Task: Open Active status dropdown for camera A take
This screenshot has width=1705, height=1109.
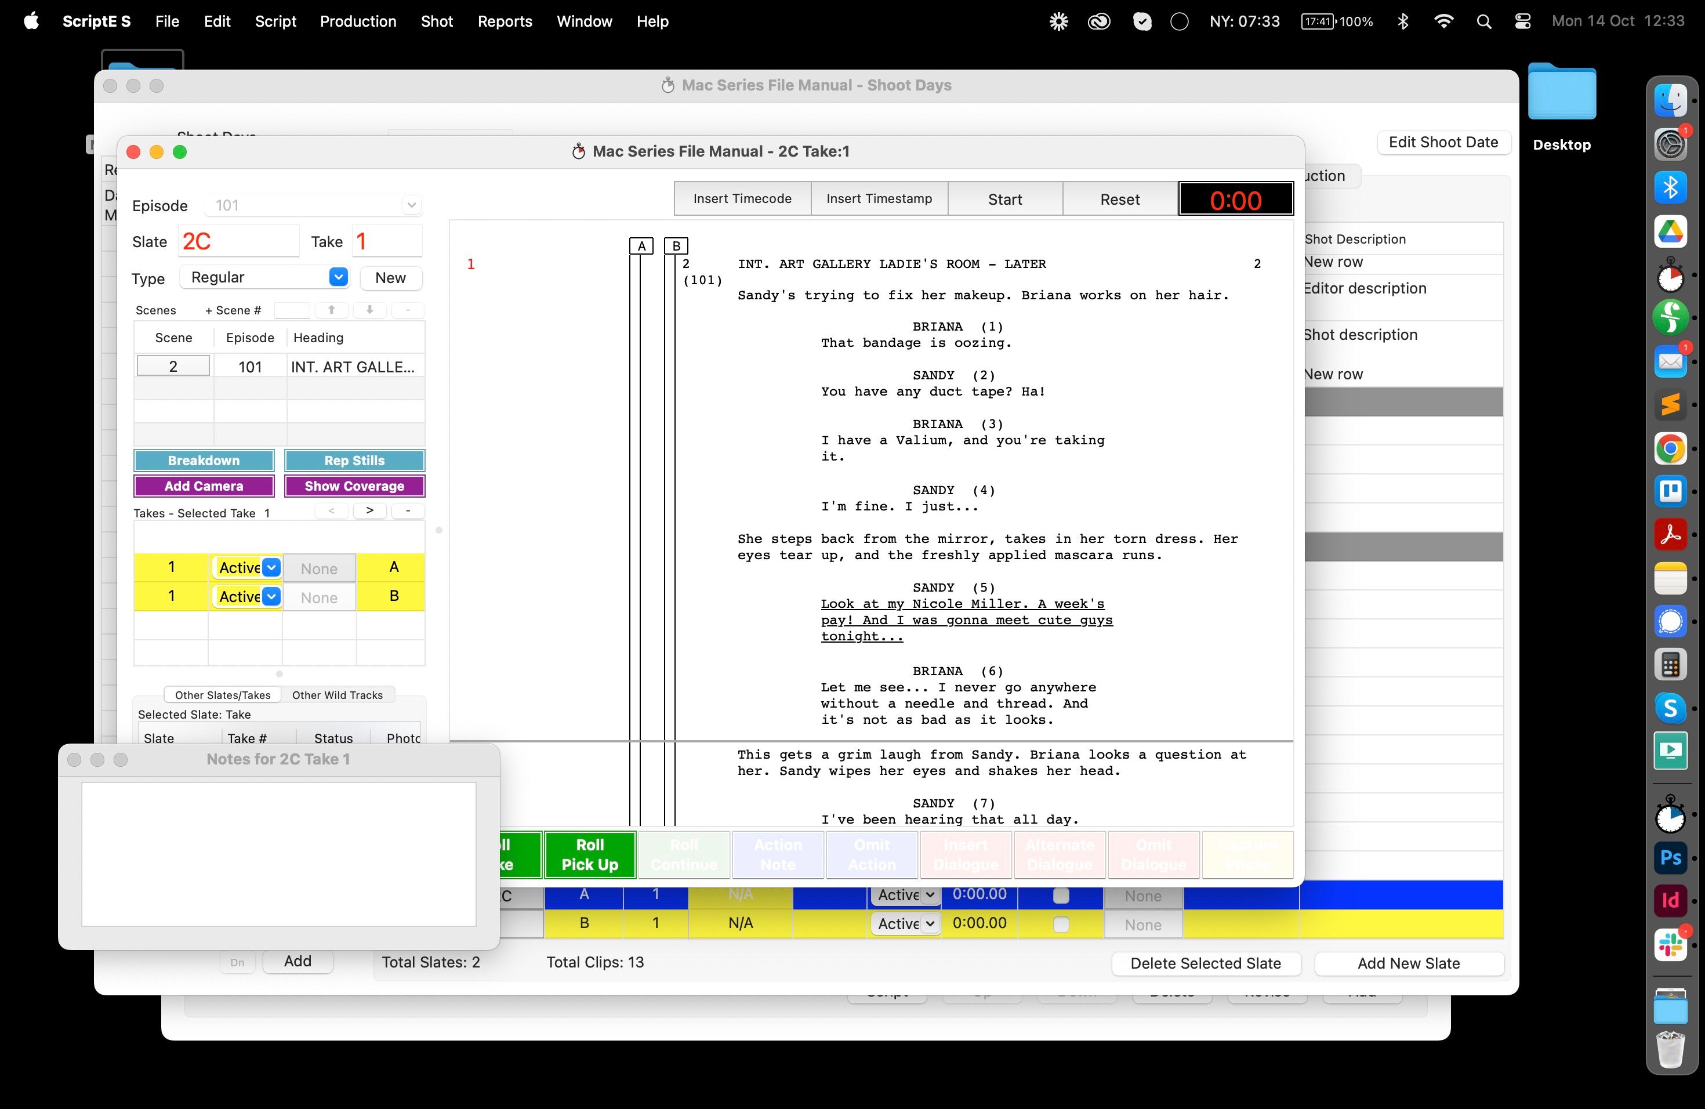Action: [247, 567]
